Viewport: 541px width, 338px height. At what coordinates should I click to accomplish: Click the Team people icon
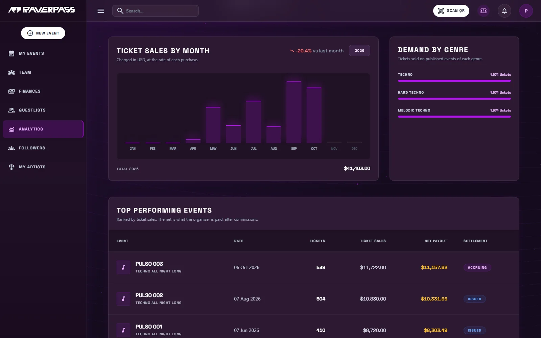11,72
